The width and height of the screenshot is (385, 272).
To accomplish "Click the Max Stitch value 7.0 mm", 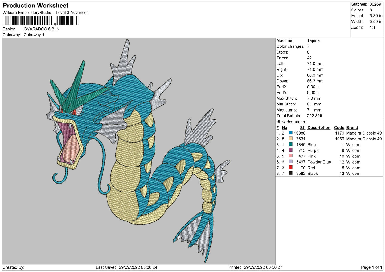I will click(314, 99).
